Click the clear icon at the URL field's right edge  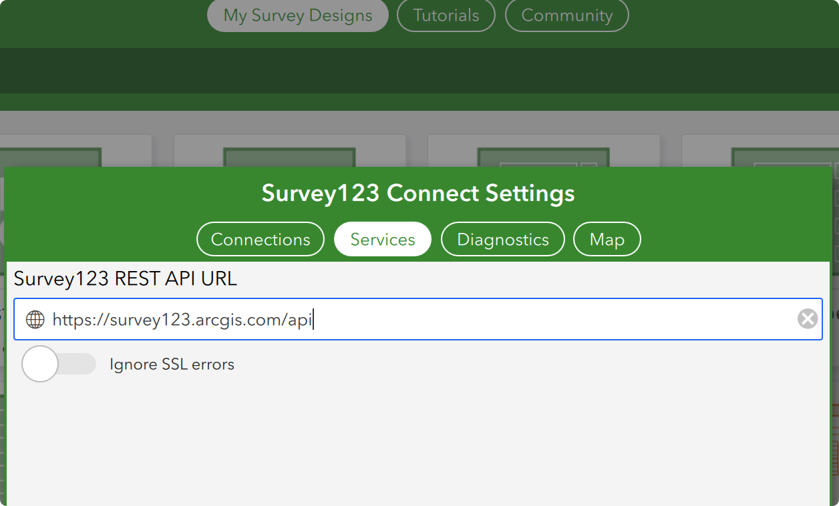[807, 318]
